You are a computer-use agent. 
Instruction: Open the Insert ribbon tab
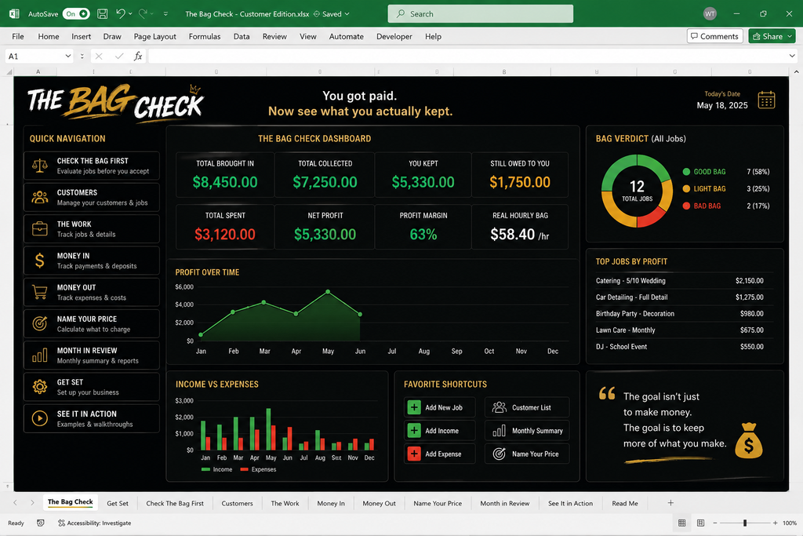point(81,36)
